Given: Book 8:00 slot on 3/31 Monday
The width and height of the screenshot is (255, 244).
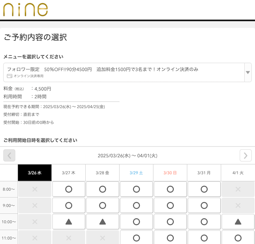Looking at the screenshot, I should tap(204, 189).
